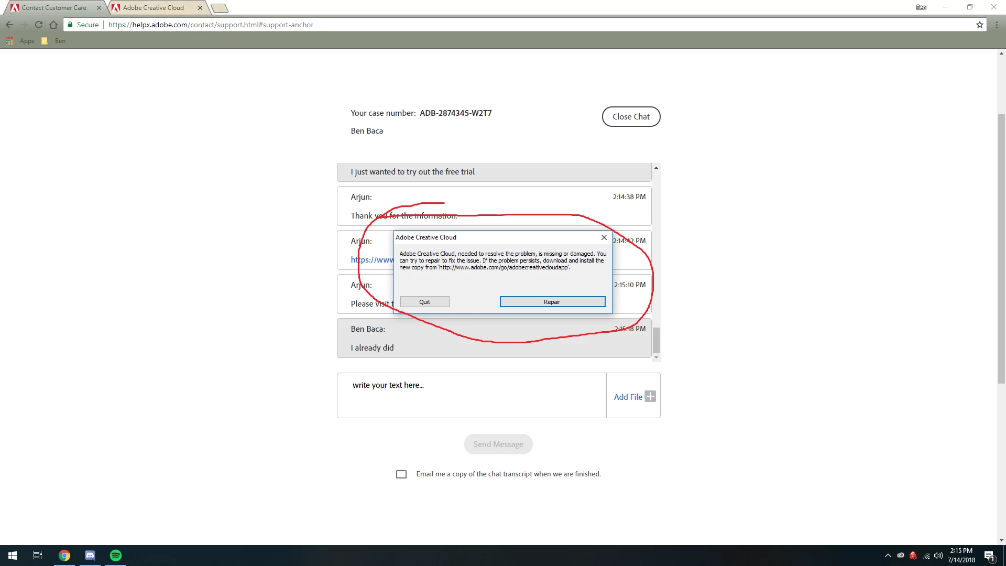Image resolution: width=1006 pixels, height=566 pixels.
Task: Click the Add File plus icon
Action: point(650,397)
